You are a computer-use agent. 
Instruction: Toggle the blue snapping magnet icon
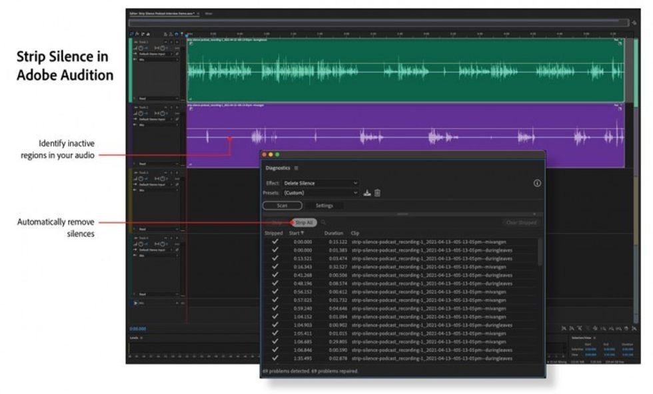pos(177,34)
